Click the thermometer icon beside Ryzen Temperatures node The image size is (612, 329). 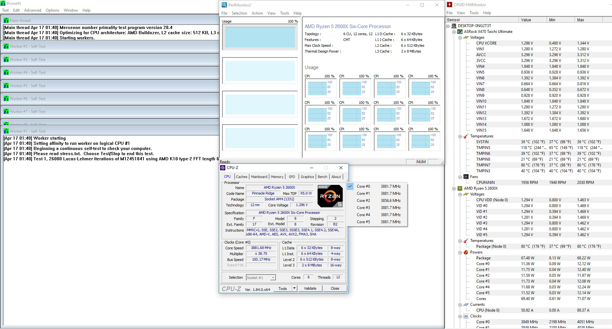466,241
